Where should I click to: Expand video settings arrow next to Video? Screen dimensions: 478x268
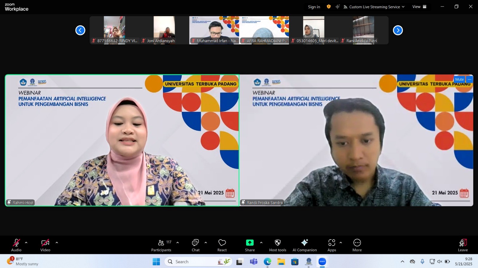click(57, 243)
